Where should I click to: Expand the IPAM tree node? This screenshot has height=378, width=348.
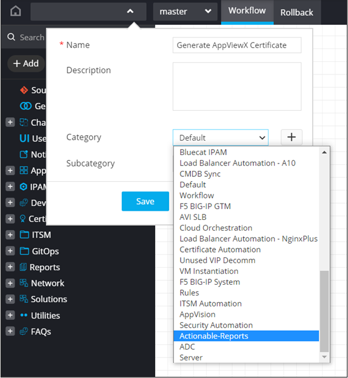coord(10,187)
